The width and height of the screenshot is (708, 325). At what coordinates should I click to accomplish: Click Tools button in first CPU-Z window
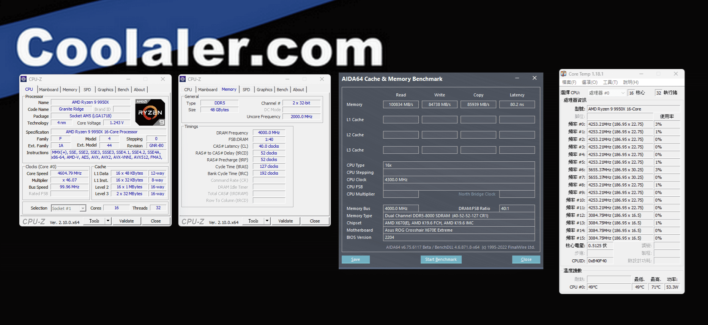point(94,221)
